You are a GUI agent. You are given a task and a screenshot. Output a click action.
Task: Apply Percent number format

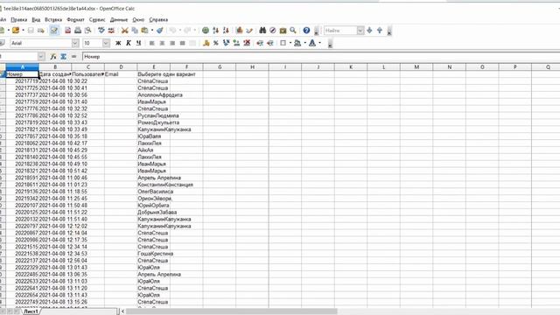[x=216, y=43]
